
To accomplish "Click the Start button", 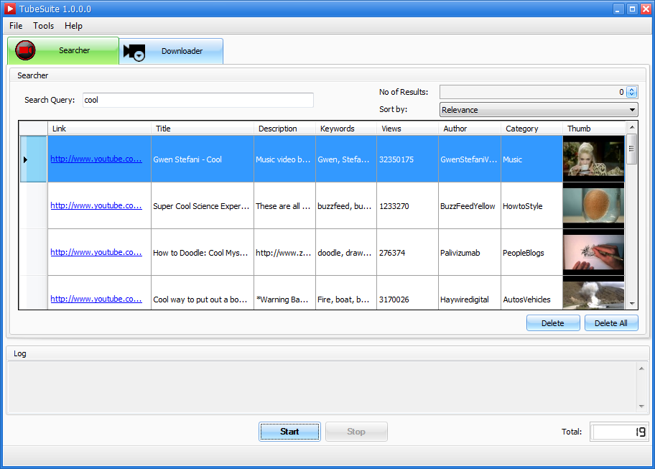I will tap(289, 432).
